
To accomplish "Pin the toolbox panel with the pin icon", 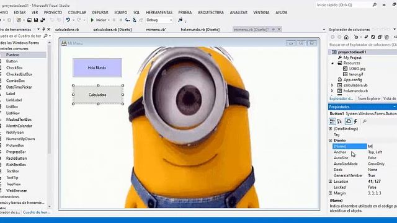I will point(43,29).
